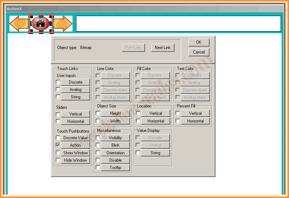Click the red home icon
The height and width of the screenshot is (198, 289).
pyautogui.click(x=41, y=24)
